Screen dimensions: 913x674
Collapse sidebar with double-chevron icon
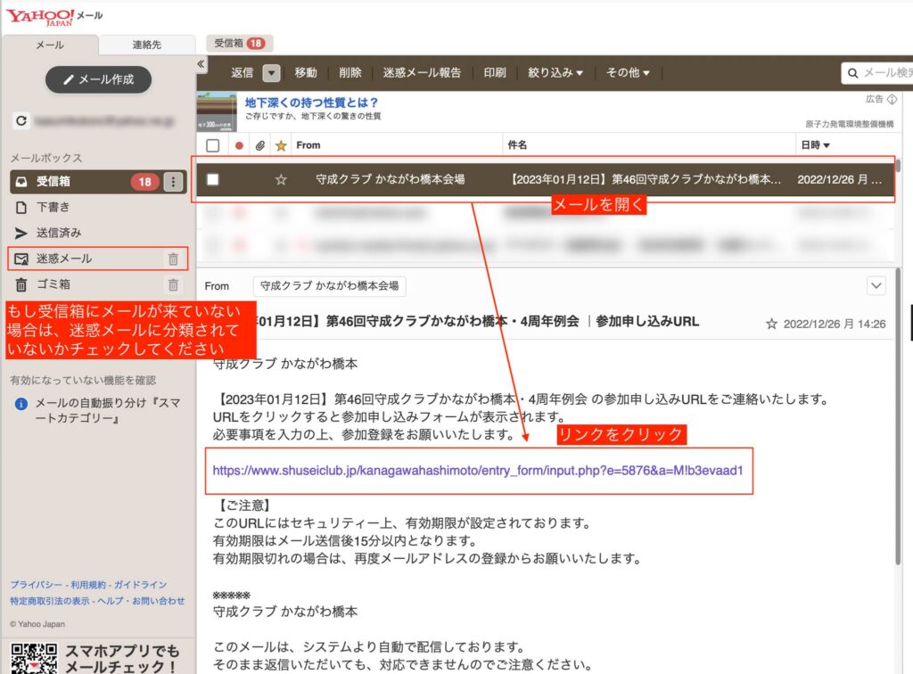tap(201, 64)
